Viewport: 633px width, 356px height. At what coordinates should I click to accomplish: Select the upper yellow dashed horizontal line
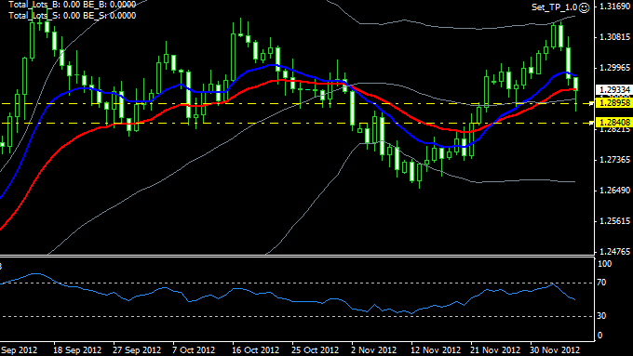click(297, 103)
